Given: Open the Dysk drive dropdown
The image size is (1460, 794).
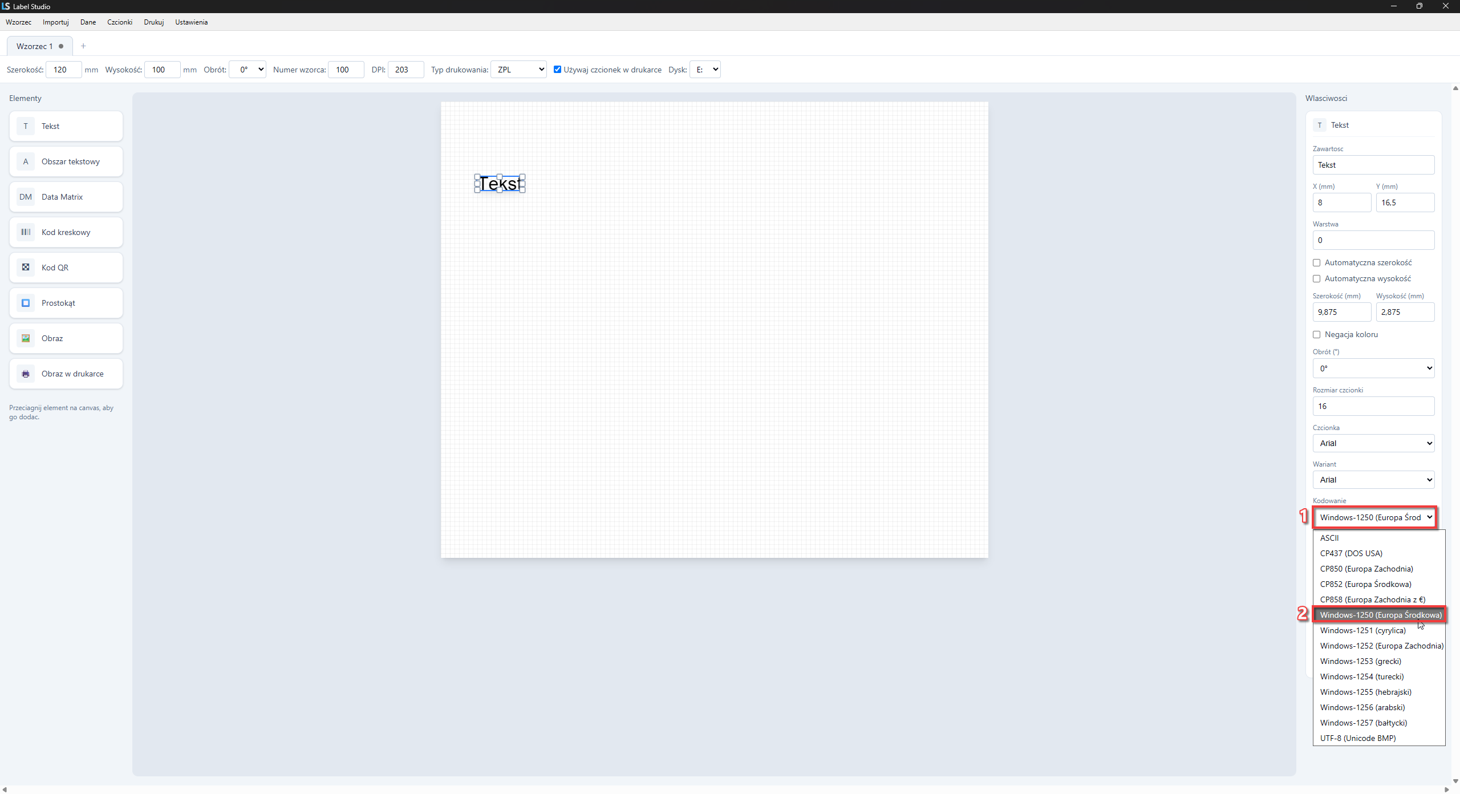Looking at the screenshot, I should [x=705, y=70].
